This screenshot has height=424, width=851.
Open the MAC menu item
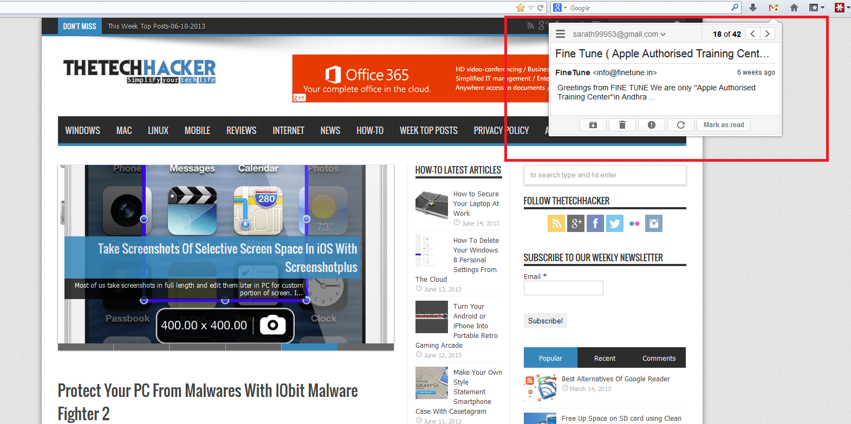pyautogui.click(x=124, y=130)
